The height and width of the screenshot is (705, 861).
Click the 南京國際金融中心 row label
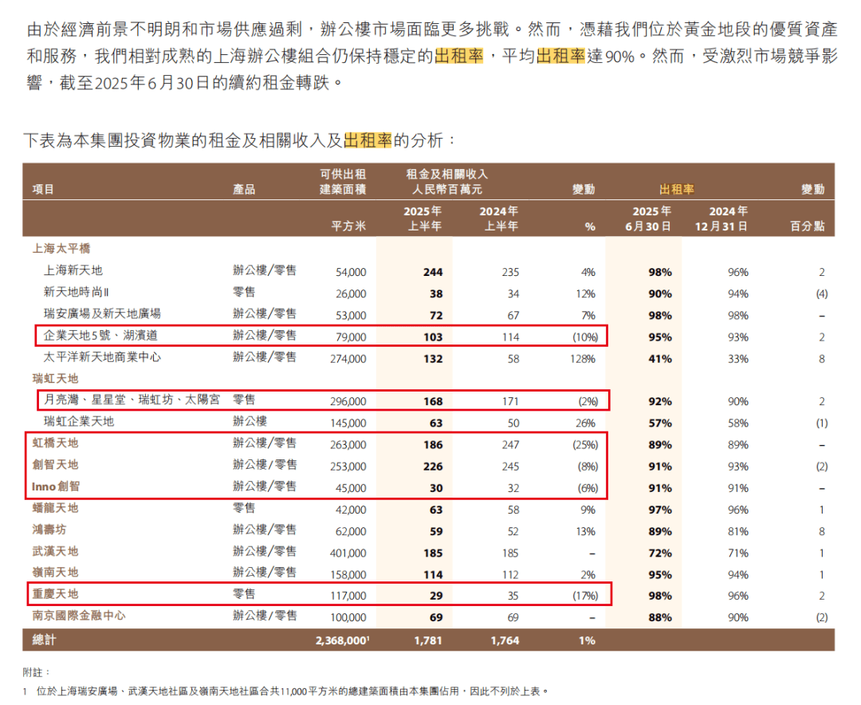click(x=79, y=616)
